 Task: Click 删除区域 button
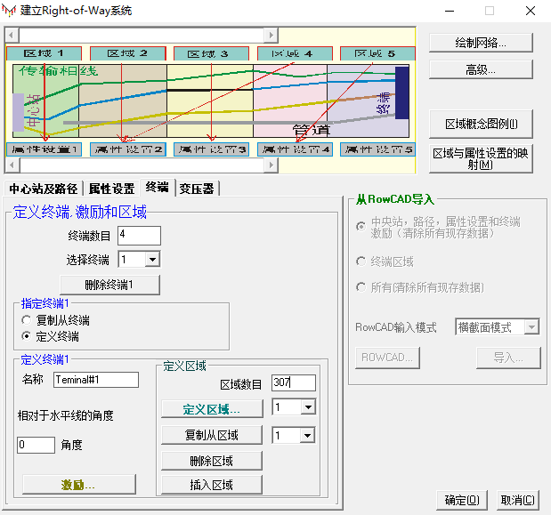[x=211, y=460]
